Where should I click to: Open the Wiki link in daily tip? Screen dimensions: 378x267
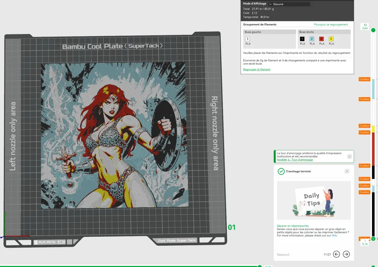point(334,235)
